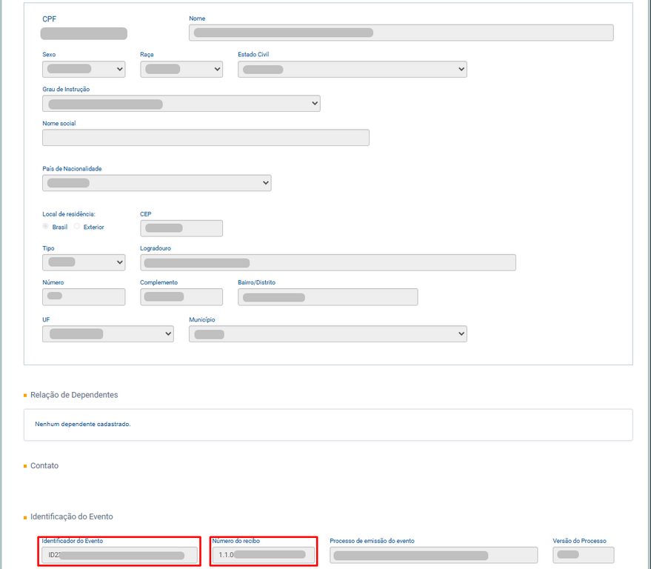Expand the Raça dropdown list
The image size is (651, 569).
(181, 69)
